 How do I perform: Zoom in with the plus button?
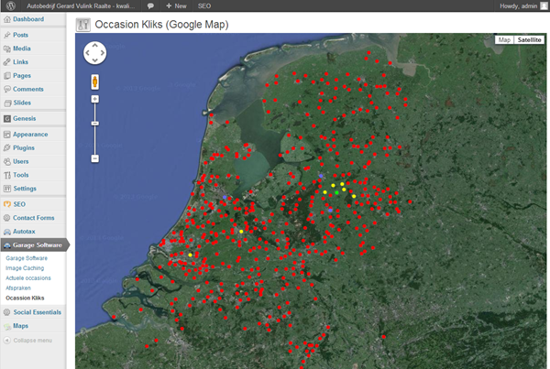[x=94, y=99]
